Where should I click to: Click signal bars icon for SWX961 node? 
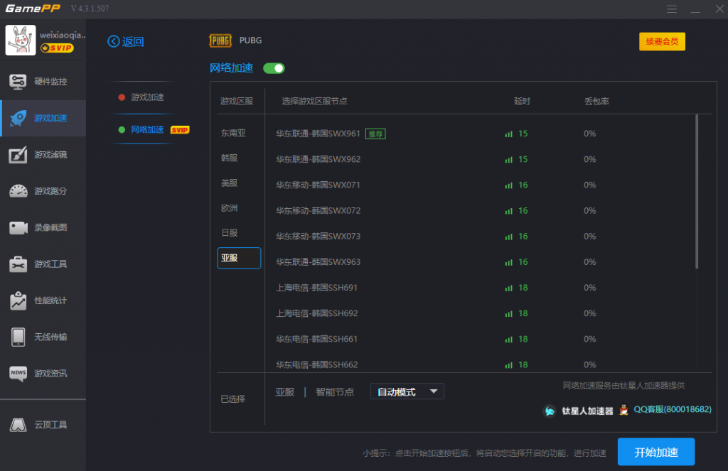[x=509, y=134]
